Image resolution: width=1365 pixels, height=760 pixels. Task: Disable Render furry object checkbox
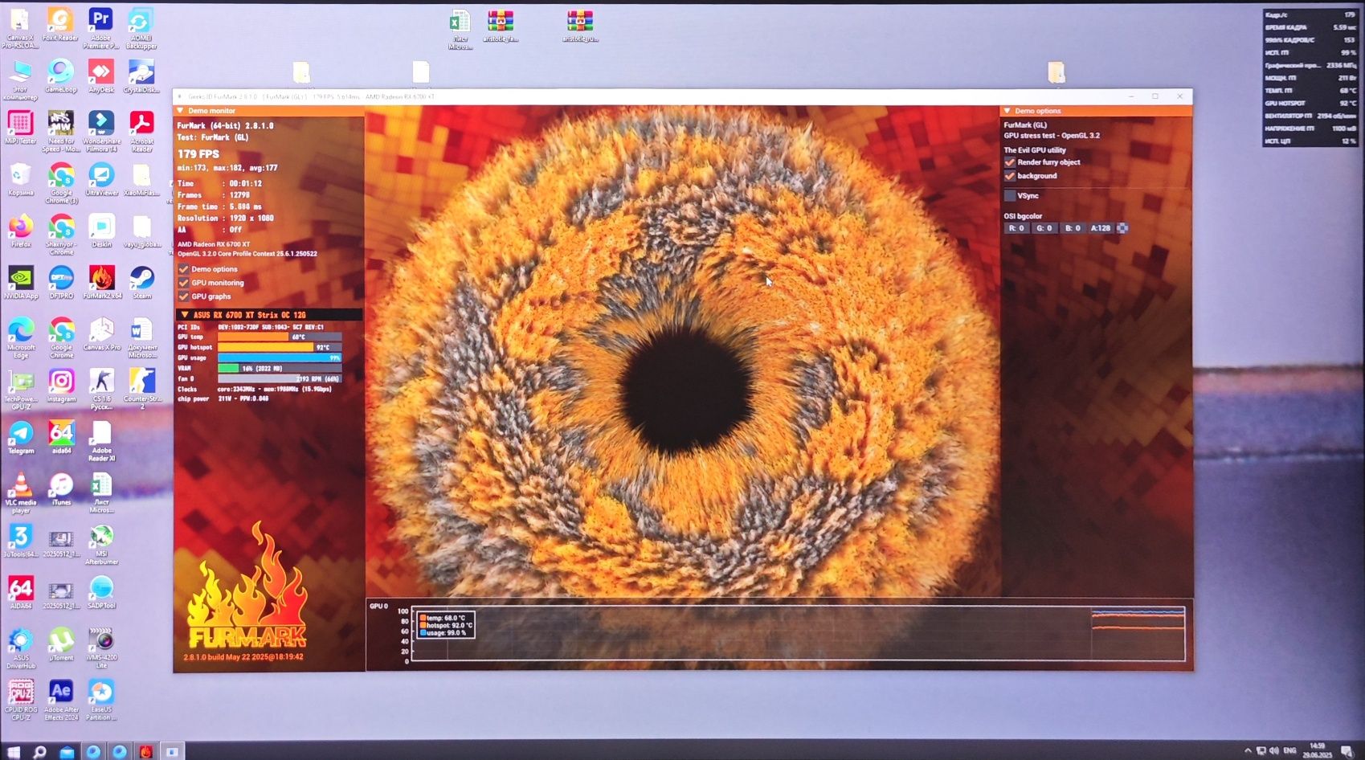coord(1010,162)
